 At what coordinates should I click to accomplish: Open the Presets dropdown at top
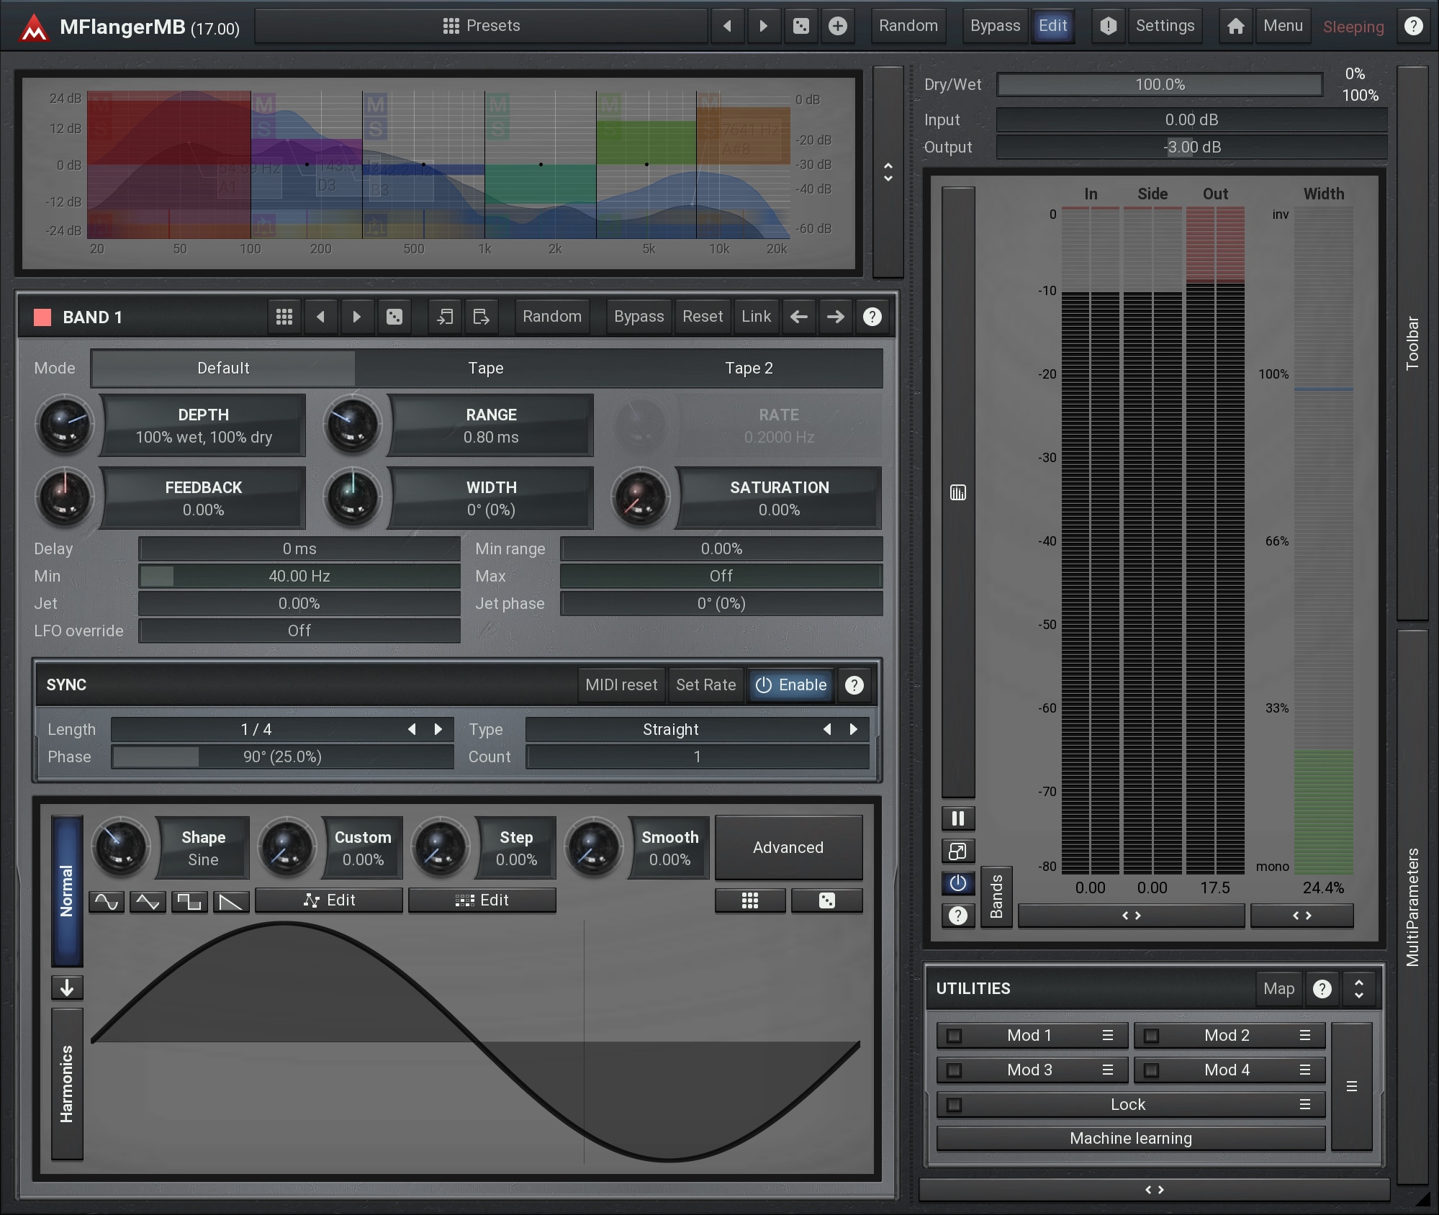tap(481, 26)
